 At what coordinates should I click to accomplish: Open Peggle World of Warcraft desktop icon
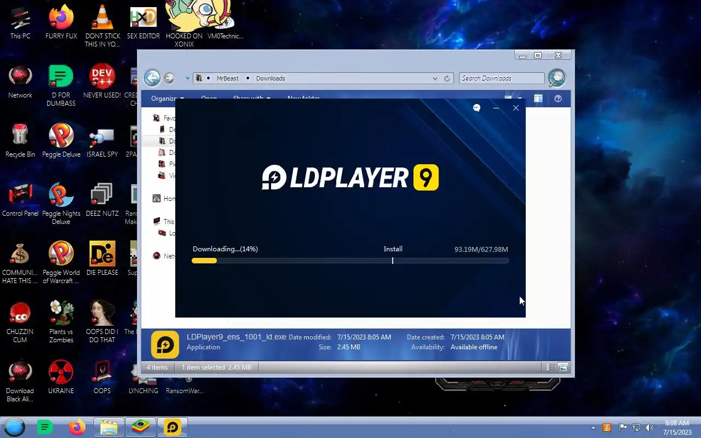pyautogui.click(x=61, y=263)
